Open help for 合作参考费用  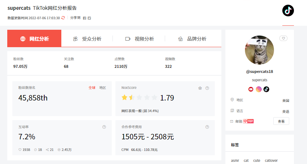tap(207, 127)
